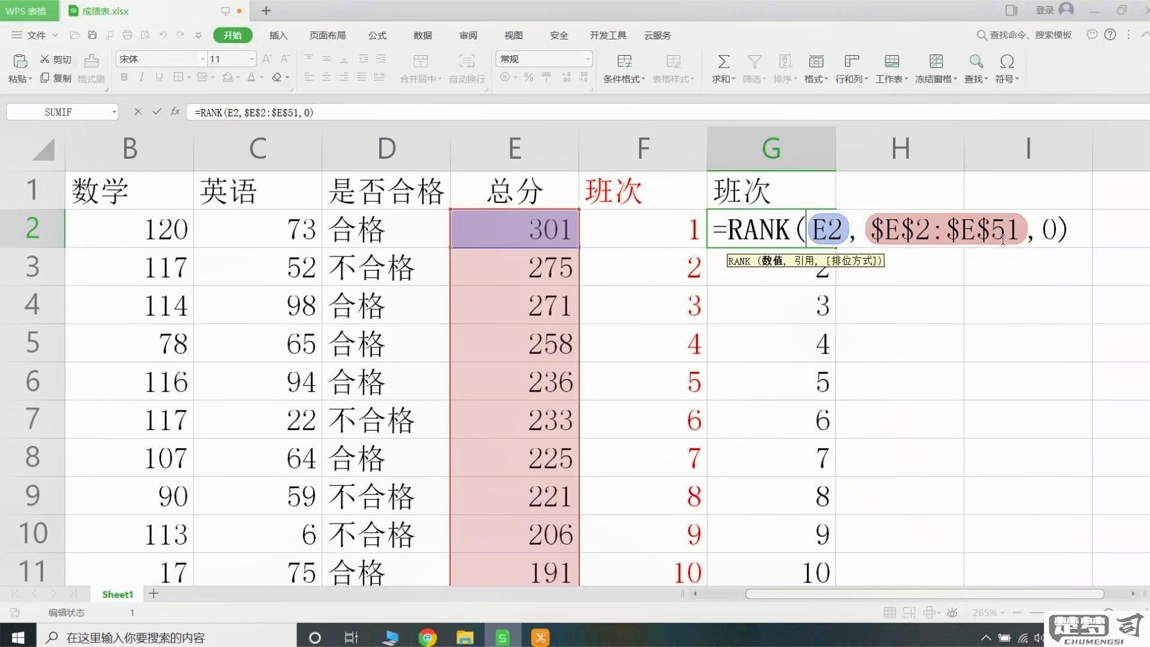This screenshot has height=647, width=1150.
Task: Open the Sort (排序) tool
Action: pyautogui.click(x=785, y=68)
